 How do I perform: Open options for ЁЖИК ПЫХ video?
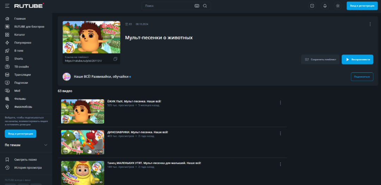pyautogui.click(x=280, y=103)
